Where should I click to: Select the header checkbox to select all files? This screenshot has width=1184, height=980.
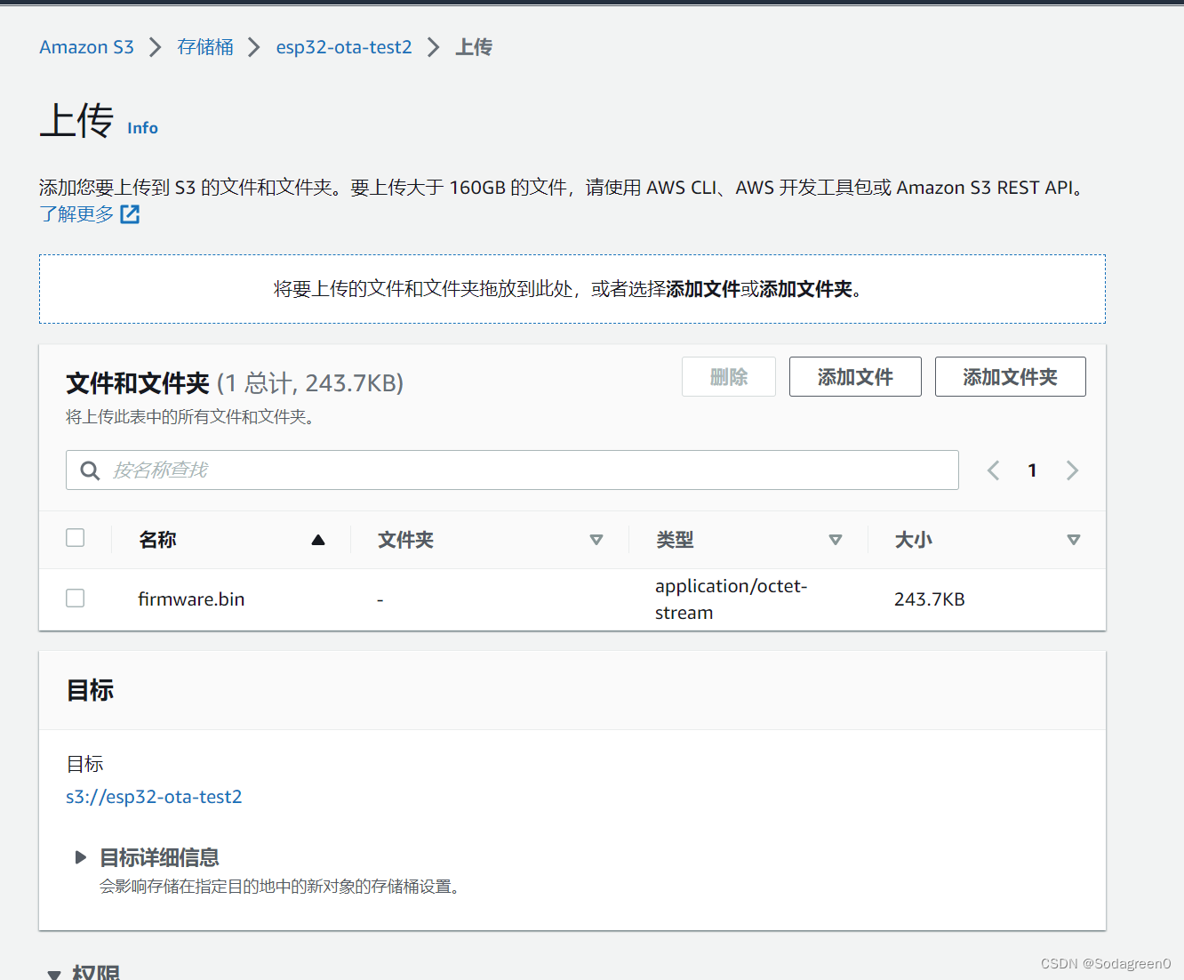[75, 537]
